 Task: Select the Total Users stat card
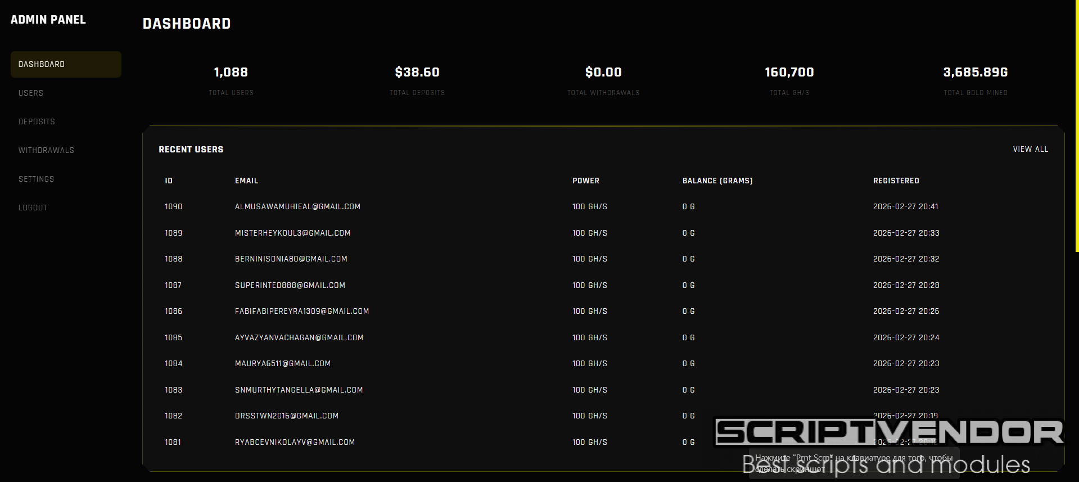pos(231,80)
